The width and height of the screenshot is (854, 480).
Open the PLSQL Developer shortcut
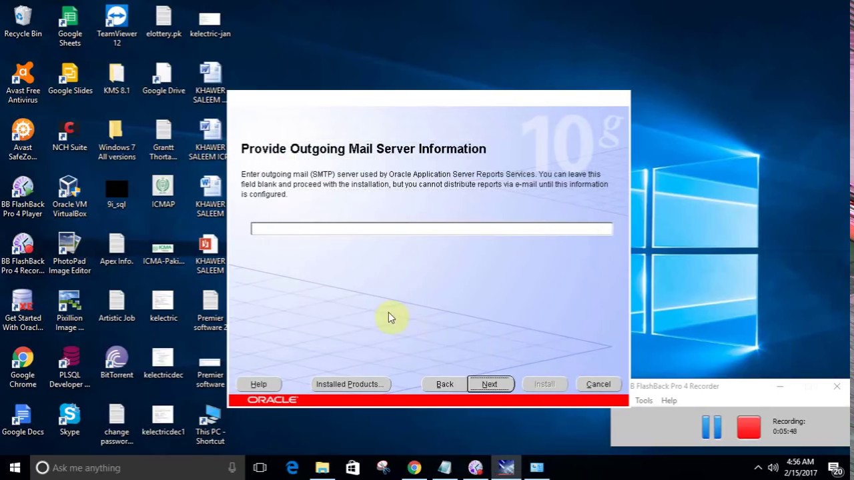69,368
